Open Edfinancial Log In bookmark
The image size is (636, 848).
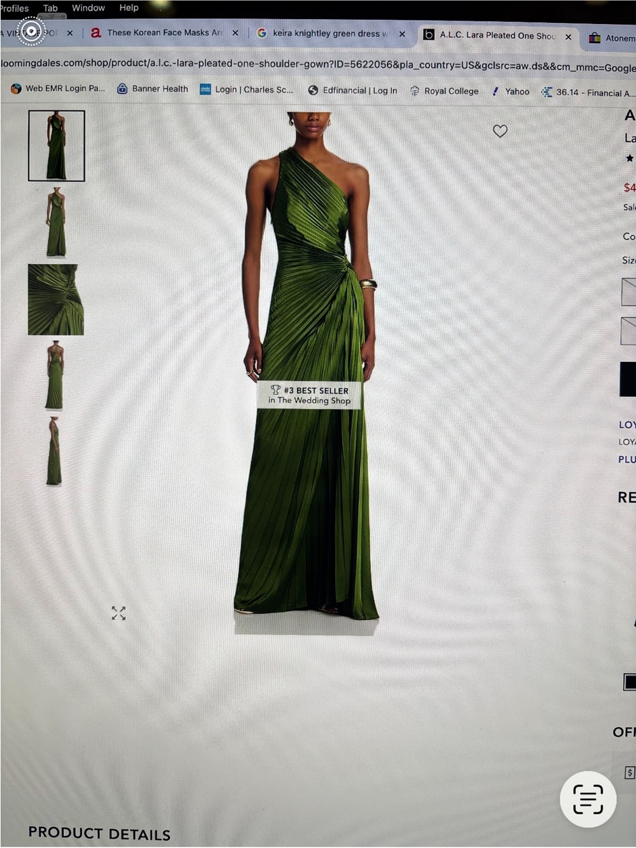pyautogui.click(x=353, y=90)
